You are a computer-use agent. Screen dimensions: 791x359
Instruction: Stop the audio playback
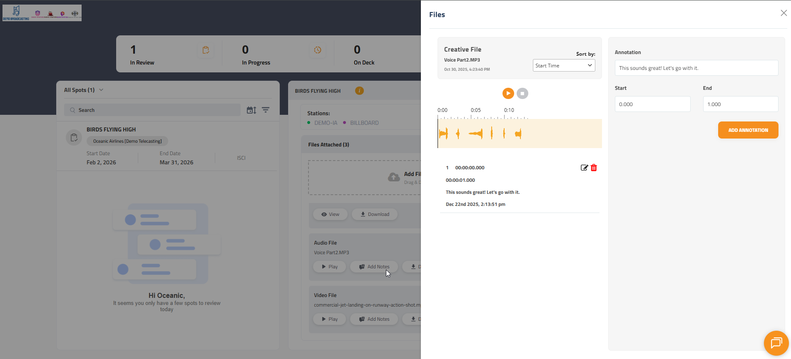(x=522, y=93)
